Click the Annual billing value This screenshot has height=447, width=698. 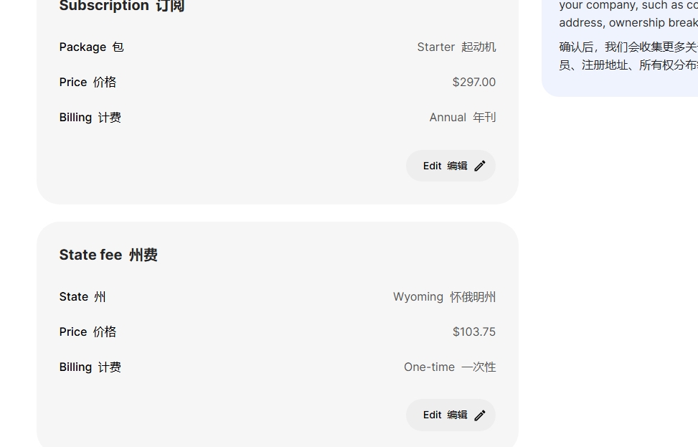coord(462,118)
